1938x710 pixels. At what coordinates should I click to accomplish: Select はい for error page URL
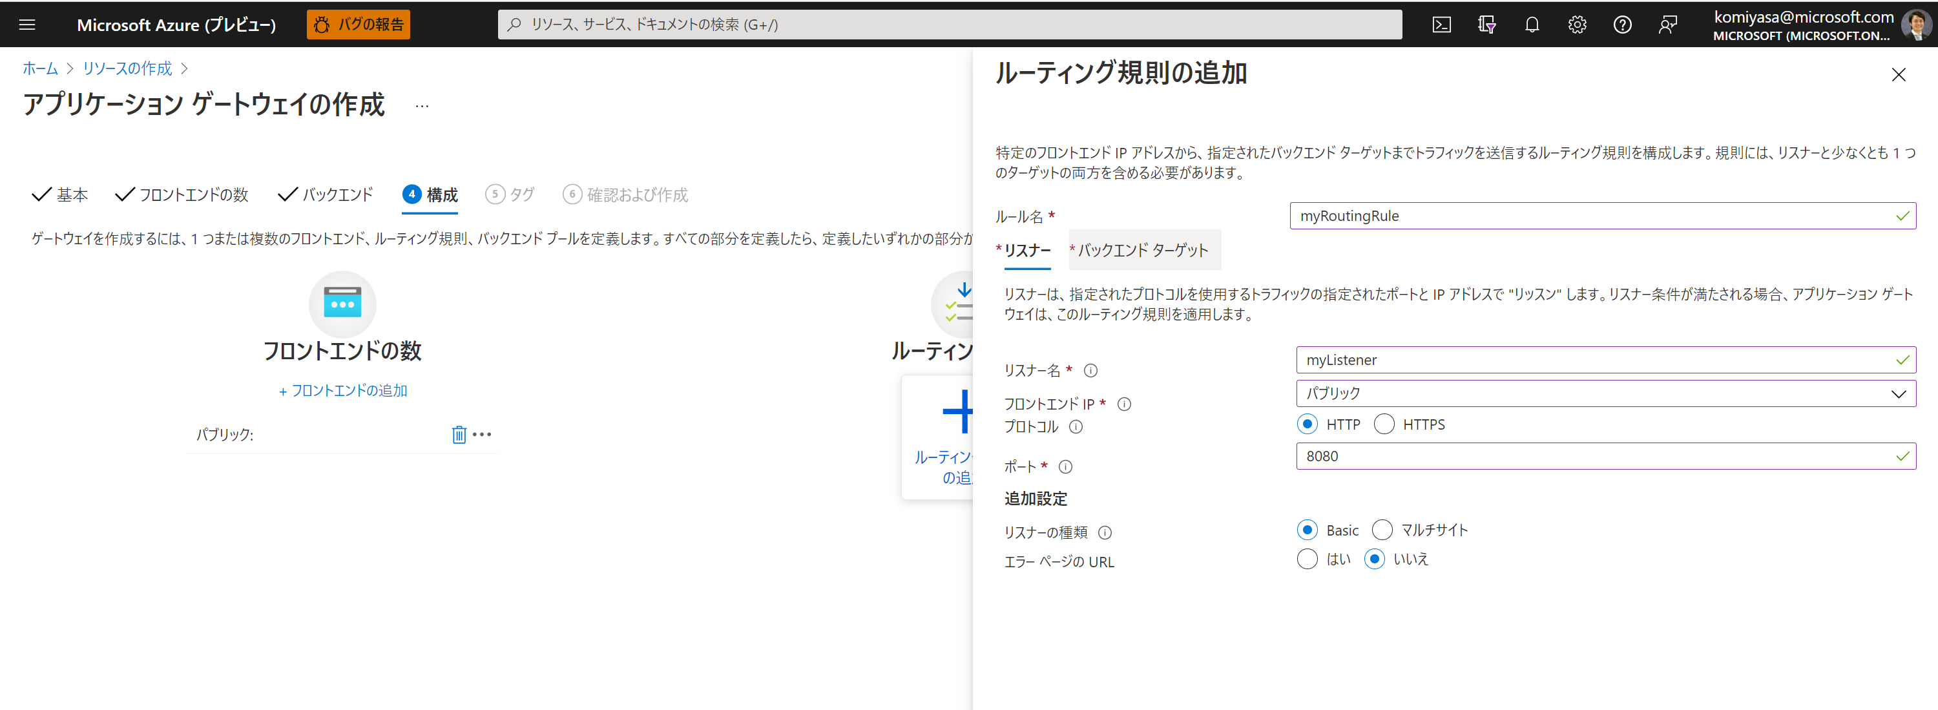coord(1307,559)
